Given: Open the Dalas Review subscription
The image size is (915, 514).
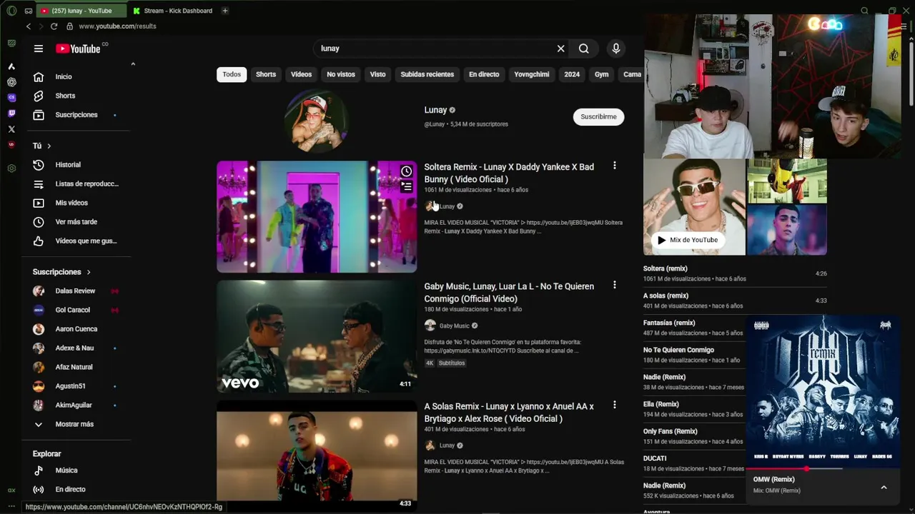Looking at the screenshot, I should pyautogui.click(x=75, y=291).
